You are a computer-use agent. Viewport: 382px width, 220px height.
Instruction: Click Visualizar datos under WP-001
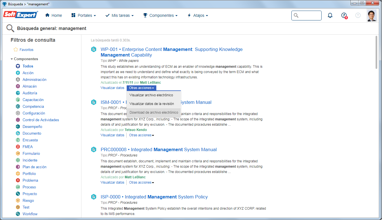pos(112,88)
